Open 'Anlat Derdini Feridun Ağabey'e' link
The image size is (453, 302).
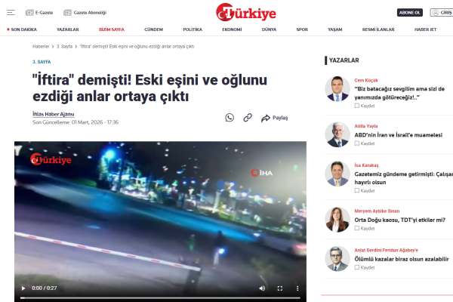(x=387, y=250)
